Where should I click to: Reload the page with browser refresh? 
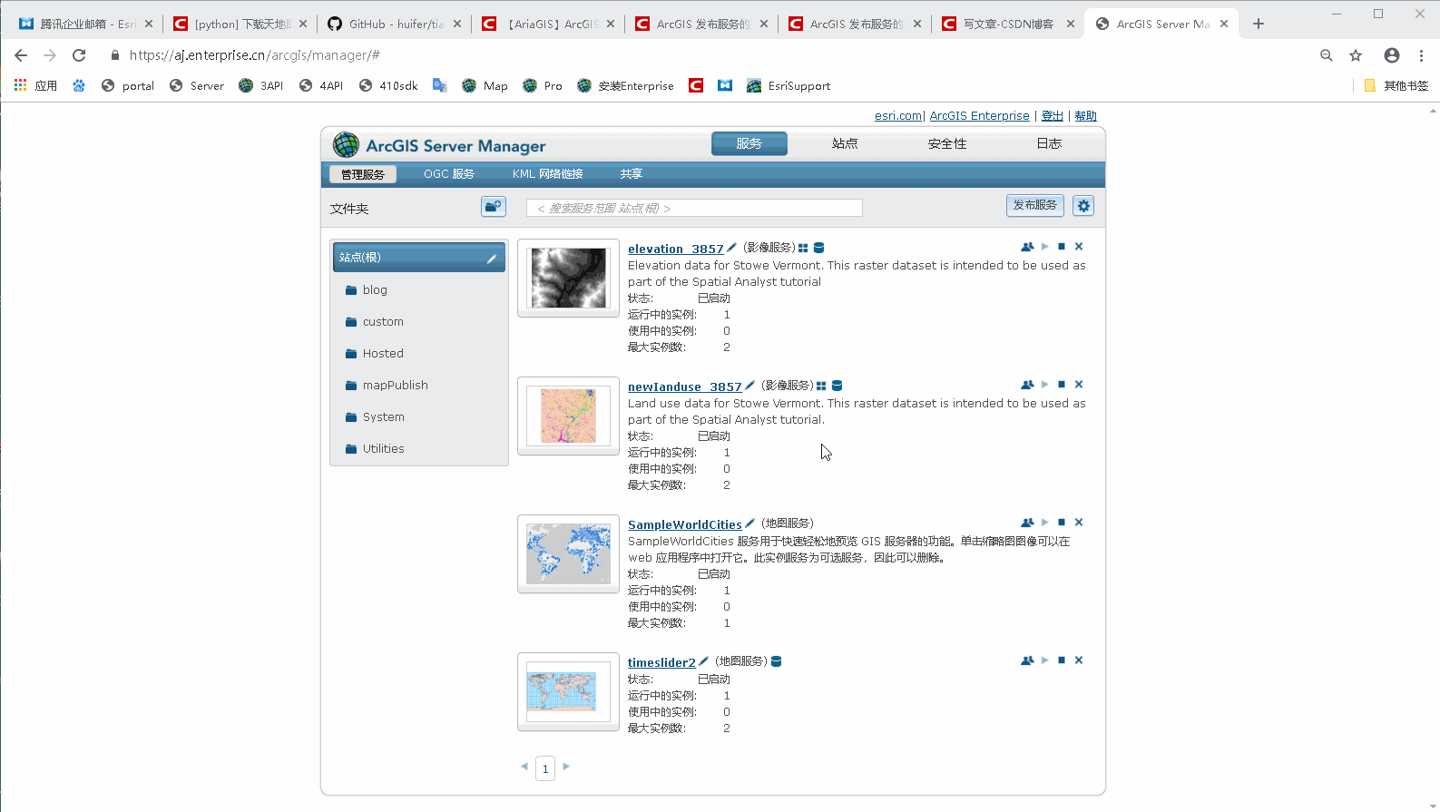point(79,55)
